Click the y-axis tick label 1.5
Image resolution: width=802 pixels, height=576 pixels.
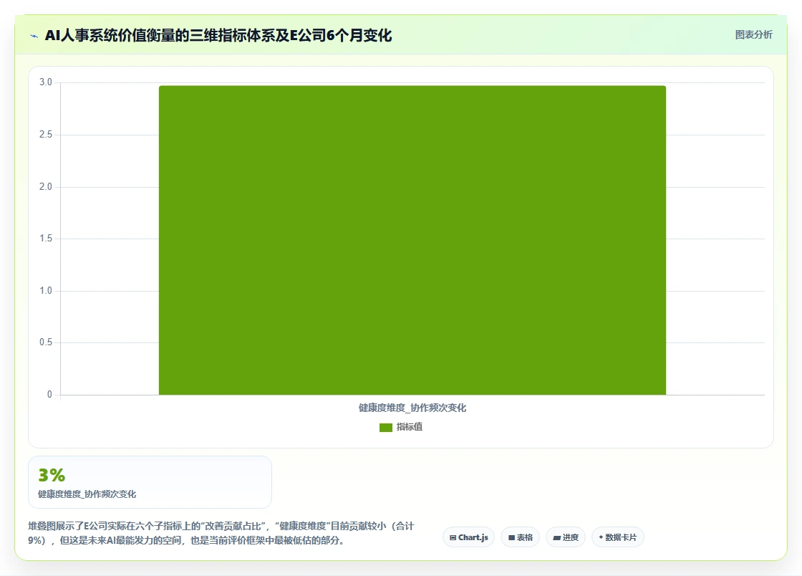[46, 239]
